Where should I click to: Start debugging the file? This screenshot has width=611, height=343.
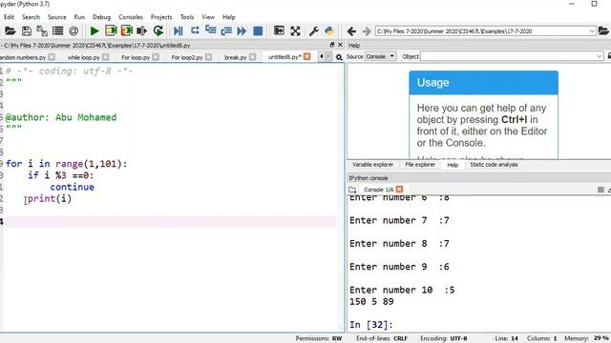pyautogui.click(x=179, y=30)
